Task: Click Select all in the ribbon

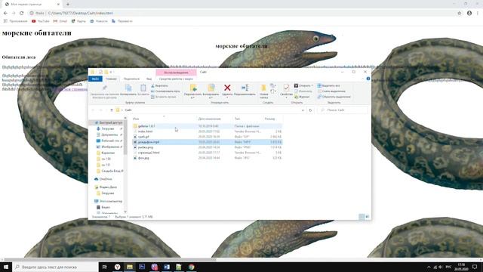Action: (329, 85)
